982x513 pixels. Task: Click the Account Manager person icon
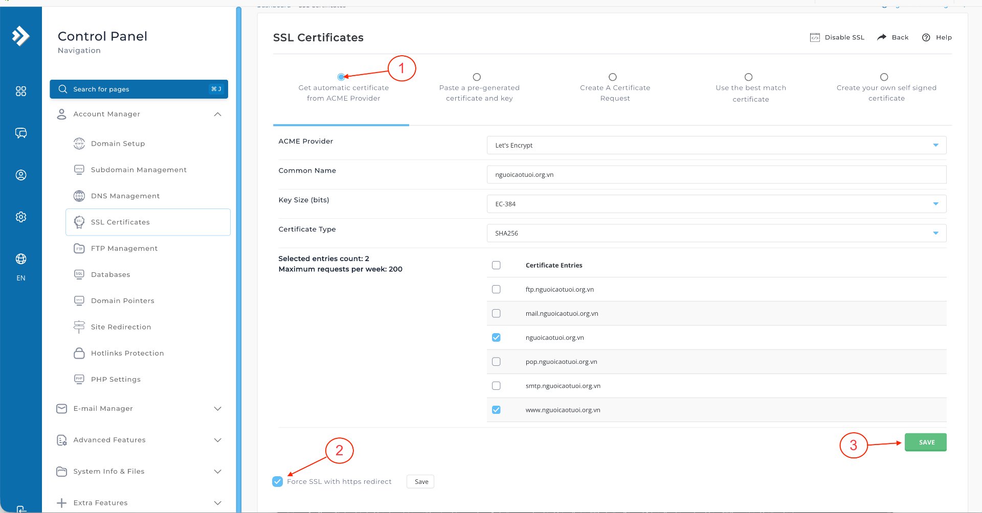[x=61, y=114]
